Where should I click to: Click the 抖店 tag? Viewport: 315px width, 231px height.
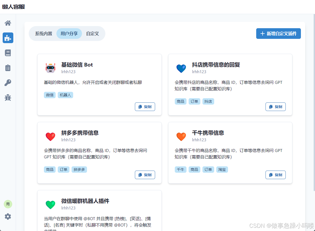coord(208,101)
